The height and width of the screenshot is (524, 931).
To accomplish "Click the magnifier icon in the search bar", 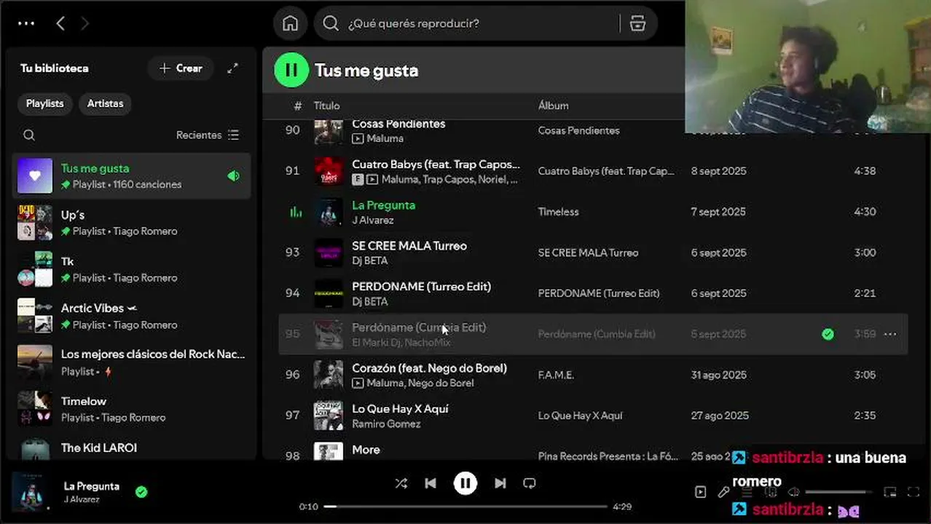I will 331,23.
